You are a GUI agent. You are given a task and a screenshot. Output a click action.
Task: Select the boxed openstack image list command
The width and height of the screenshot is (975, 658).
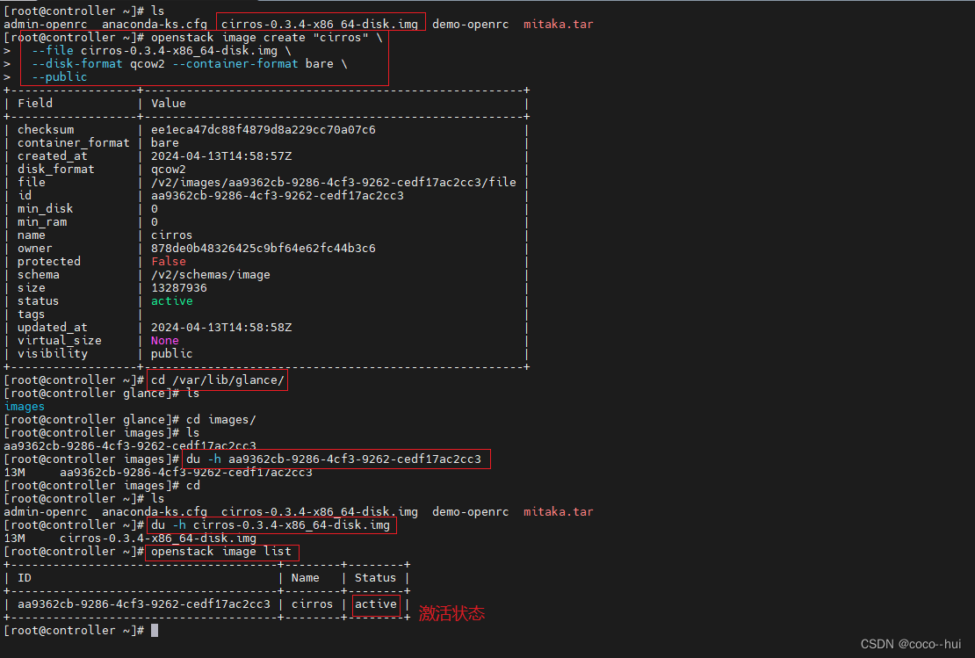coord(221,552)
